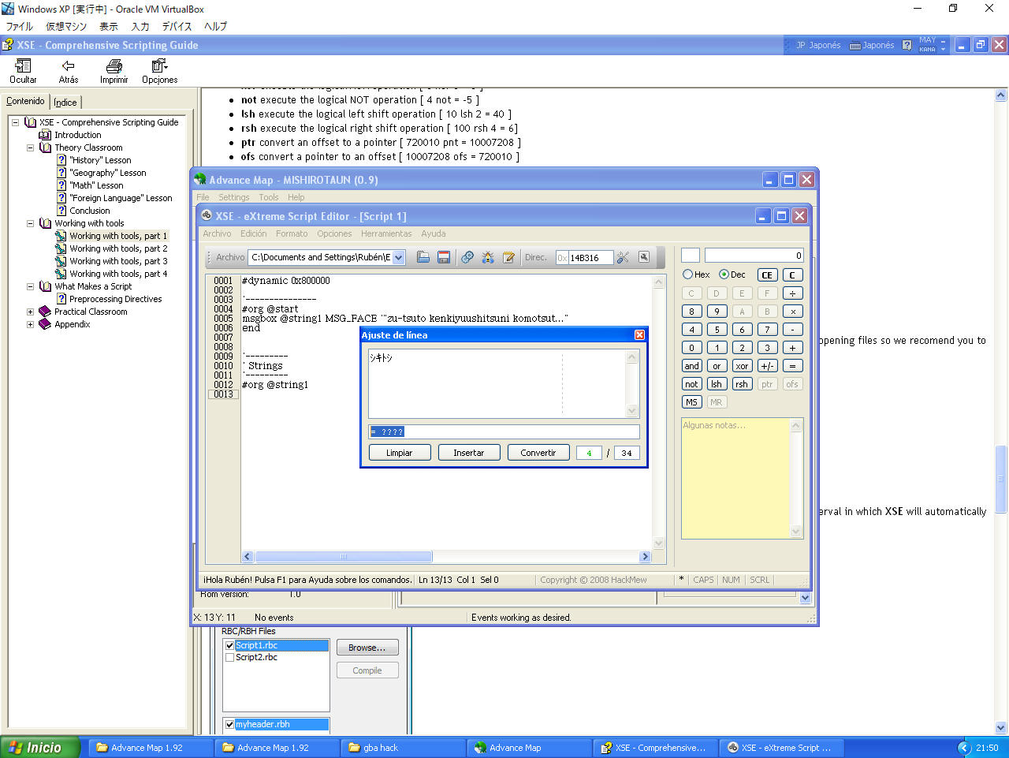Click the Atrás back arrow icon

(69, 66)
